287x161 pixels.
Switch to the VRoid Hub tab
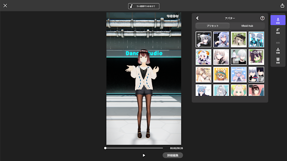[247, 26]
